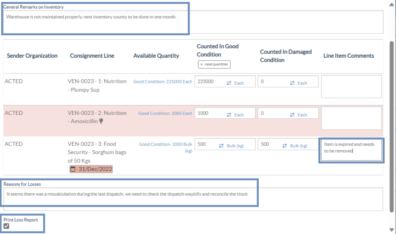Switch unit icon in Amoxicillin damaged count
Screen dimensions: 396x234
click(x=292, y=115)
